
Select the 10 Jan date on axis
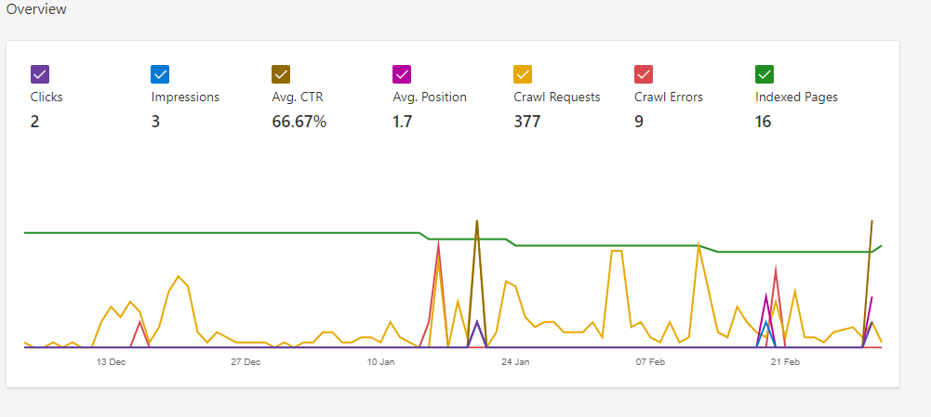[380, 361]
